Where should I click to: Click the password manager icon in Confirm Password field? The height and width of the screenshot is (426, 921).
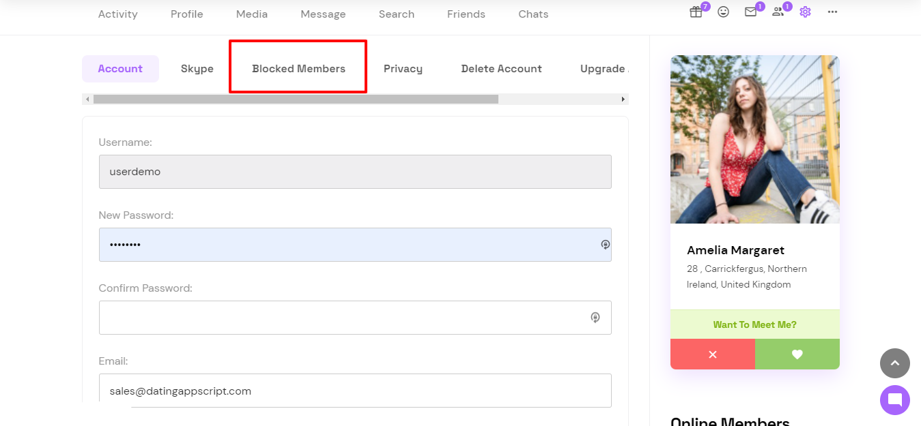(x=595, y=318)
